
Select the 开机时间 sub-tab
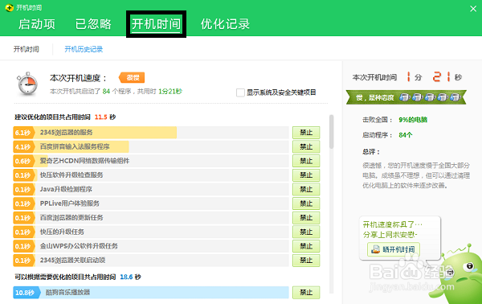pos(27,49)
